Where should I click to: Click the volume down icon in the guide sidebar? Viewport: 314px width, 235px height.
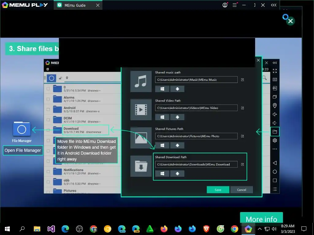(x=275, y=123)
